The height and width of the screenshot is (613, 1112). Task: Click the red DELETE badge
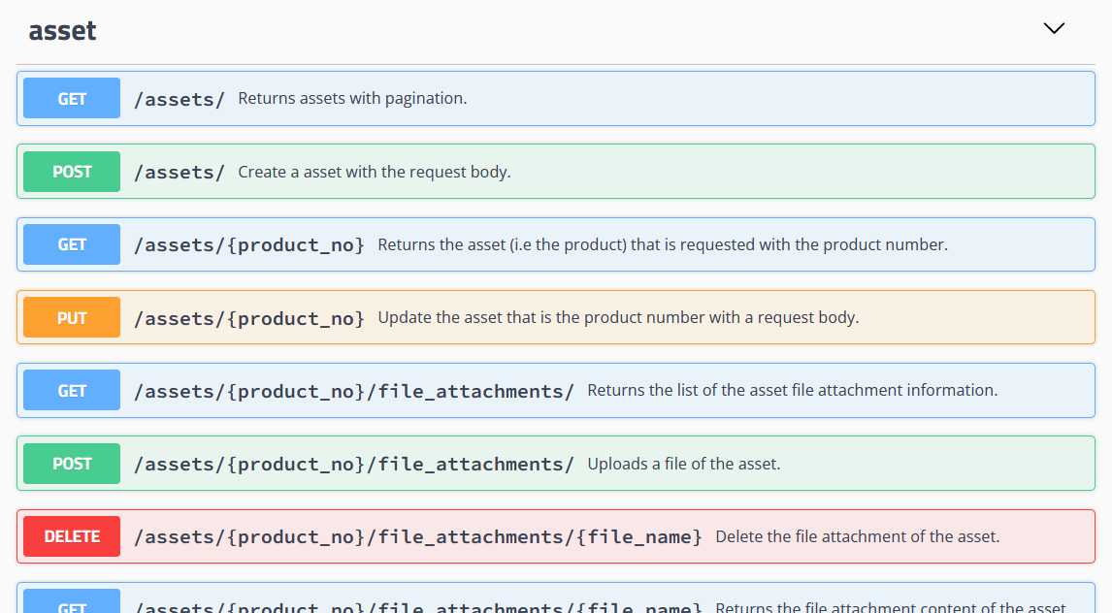pos(72,536)
